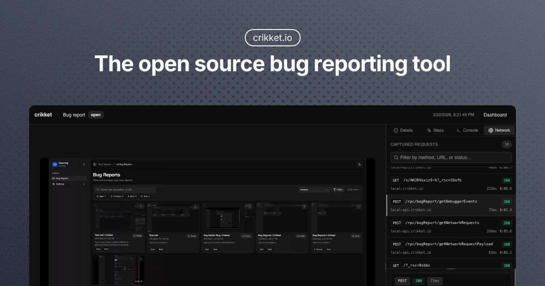This screenshot has height=286, width=545.
Task: Switch to the Console tab
Action: (x=467, y=130)
